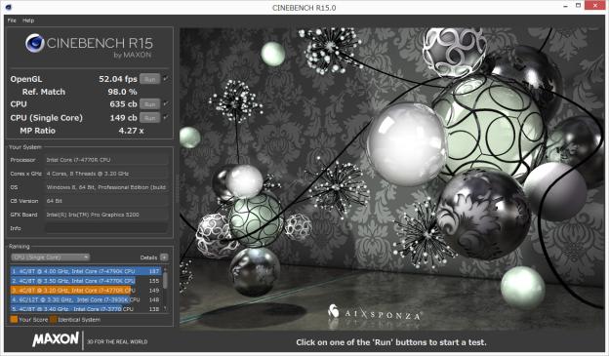Run the CPU benchmark test
The image size is (609, 356).
tap(149, 104)
